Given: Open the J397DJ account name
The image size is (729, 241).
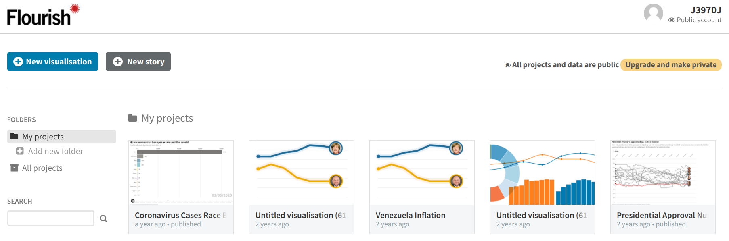Looking at the screenshot, I should (x=706, y=10).
